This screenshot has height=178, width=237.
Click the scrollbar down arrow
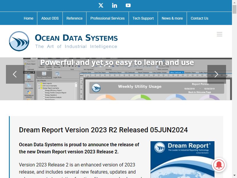click(234, 176)
